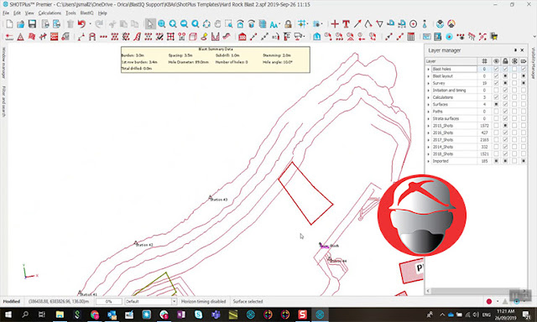Click the red plus tool icon
This screenshot has width=537, height=322.
tap(335, 24)
